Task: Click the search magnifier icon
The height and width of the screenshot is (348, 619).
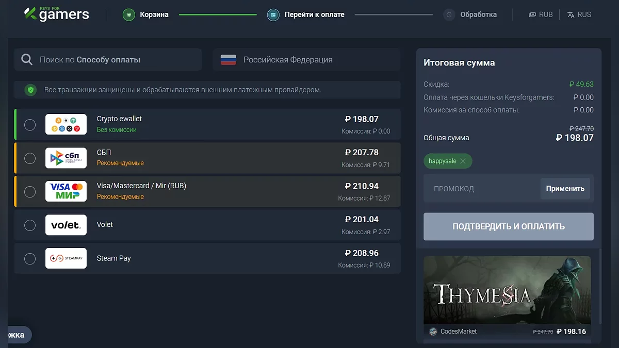Action: (x=27, y=60)
